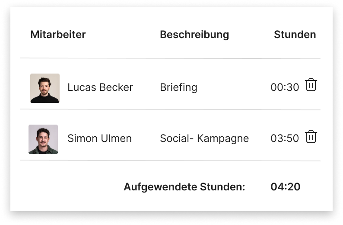This screenshot has width=343, height=225.
Task: Click the divider between Lucas and Simon rows
Action: tap(170, 109)
